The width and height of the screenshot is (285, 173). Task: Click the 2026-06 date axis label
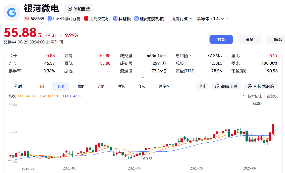tap(250, 168)
